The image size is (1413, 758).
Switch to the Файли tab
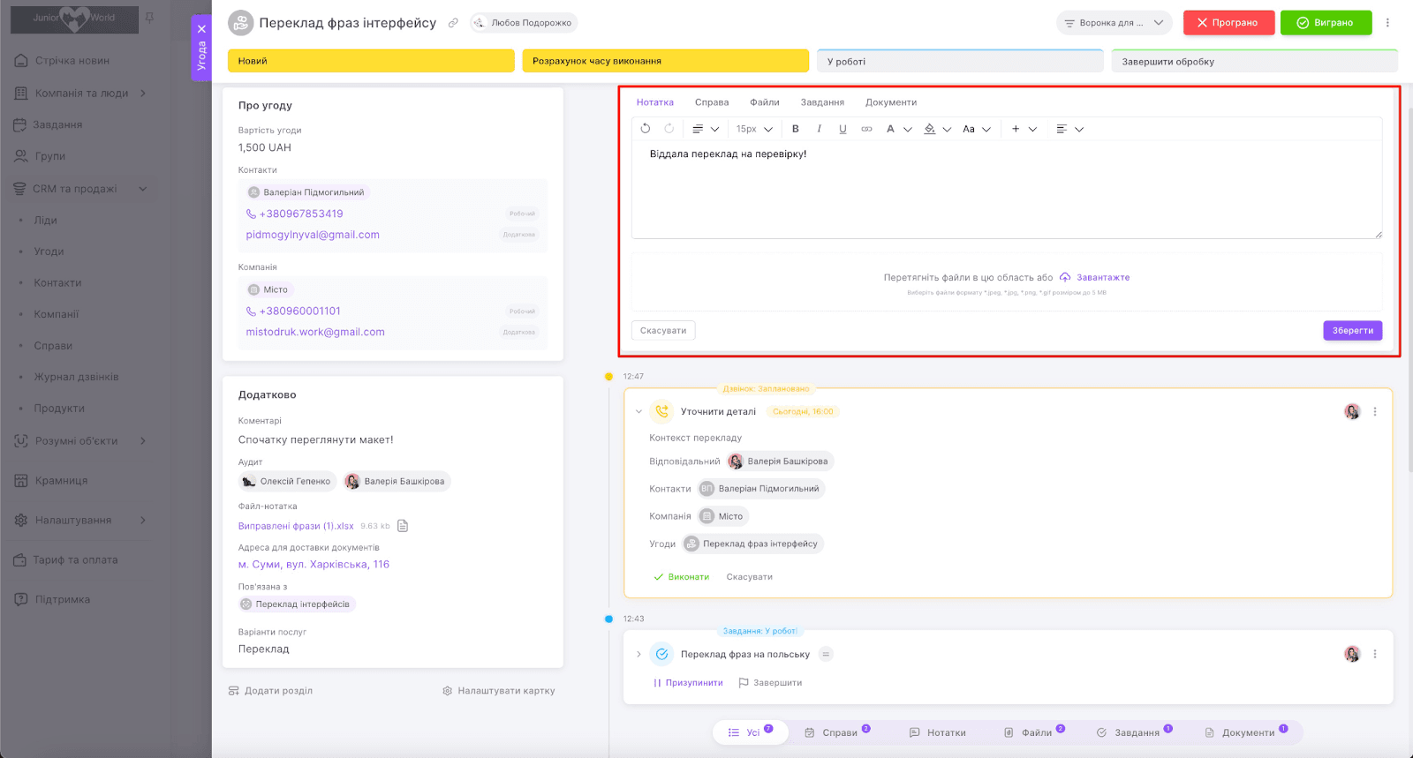coord(765,102)
